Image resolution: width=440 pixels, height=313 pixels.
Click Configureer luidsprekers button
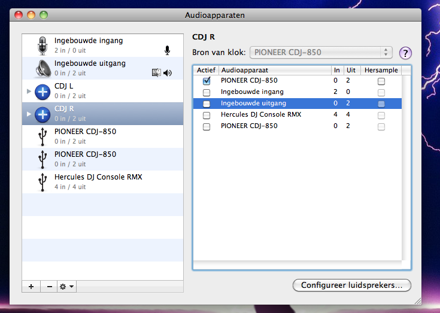(352, 285)
